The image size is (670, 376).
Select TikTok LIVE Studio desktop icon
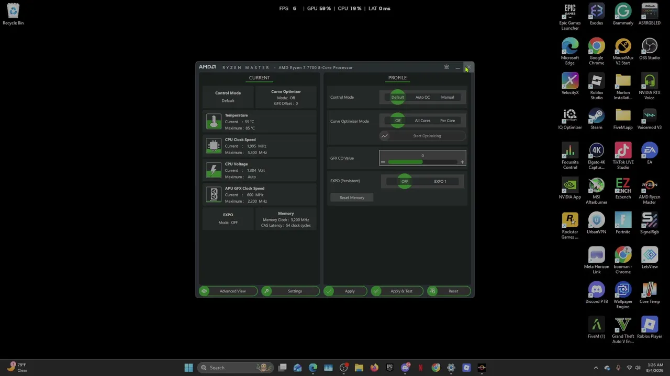623,157
